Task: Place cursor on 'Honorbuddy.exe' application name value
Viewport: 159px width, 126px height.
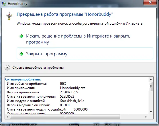Action: 73,88
